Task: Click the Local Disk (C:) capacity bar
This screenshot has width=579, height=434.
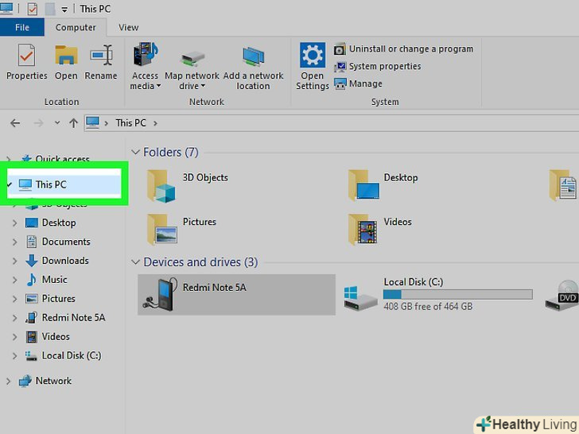Action: tap(458, 294)
